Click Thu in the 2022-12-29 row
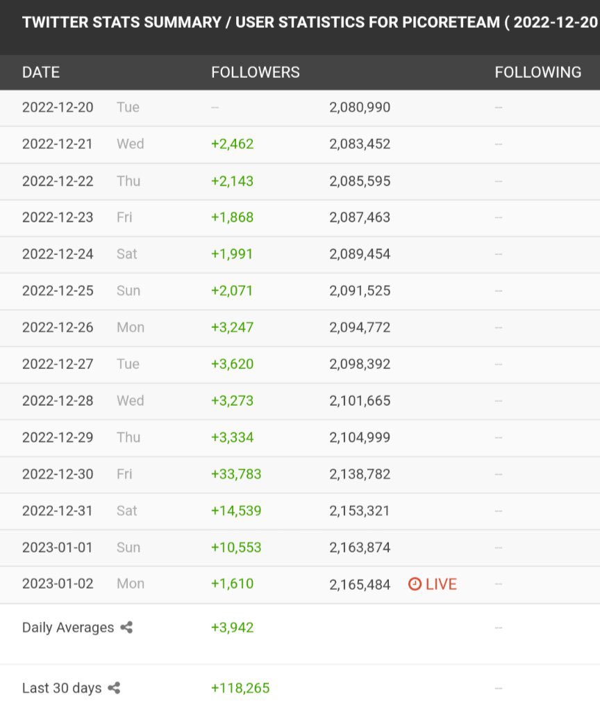600x713 pixels. click(x=128, y=437)
